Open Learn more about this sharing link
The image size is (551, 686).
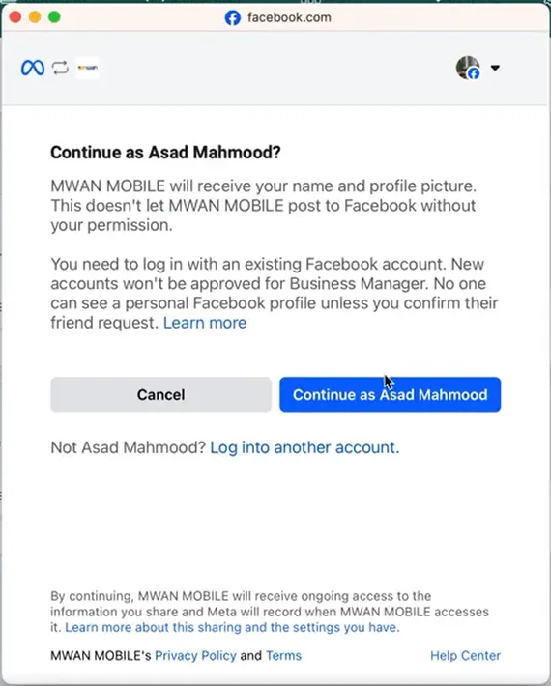[x=232, y=627]
